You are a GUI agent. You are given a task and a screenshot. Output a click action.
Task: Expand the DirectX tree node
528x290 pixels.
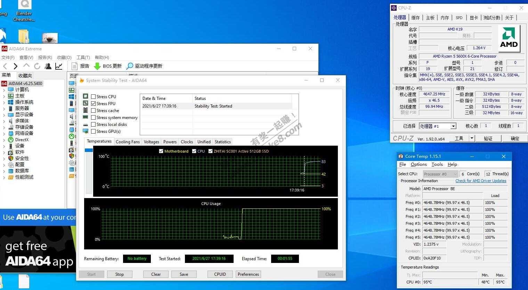4,139
